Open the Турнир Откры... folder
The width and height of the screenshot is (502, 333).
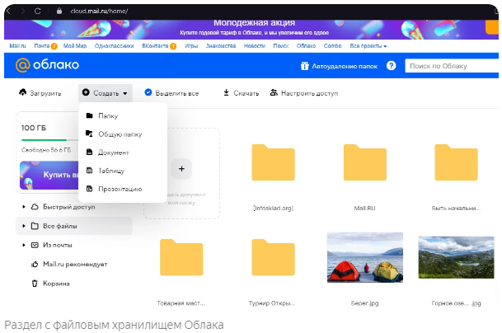273,257
